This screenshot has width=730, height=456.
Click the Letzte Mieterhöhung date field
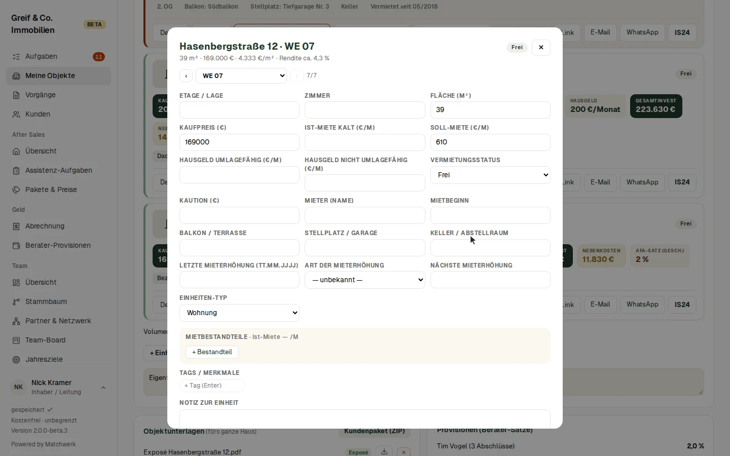[x=239, y=280]
